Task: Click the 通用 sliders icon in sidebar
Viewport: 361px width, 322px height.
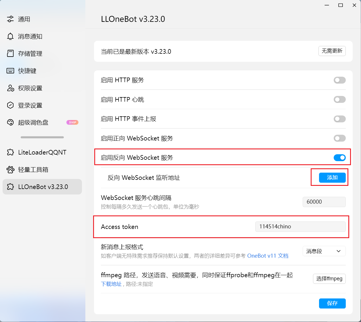Action: point(10,19)
